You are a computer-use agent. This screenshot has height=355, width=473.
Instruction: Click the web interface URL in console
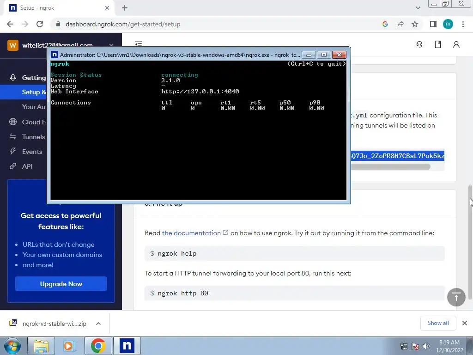200,92
